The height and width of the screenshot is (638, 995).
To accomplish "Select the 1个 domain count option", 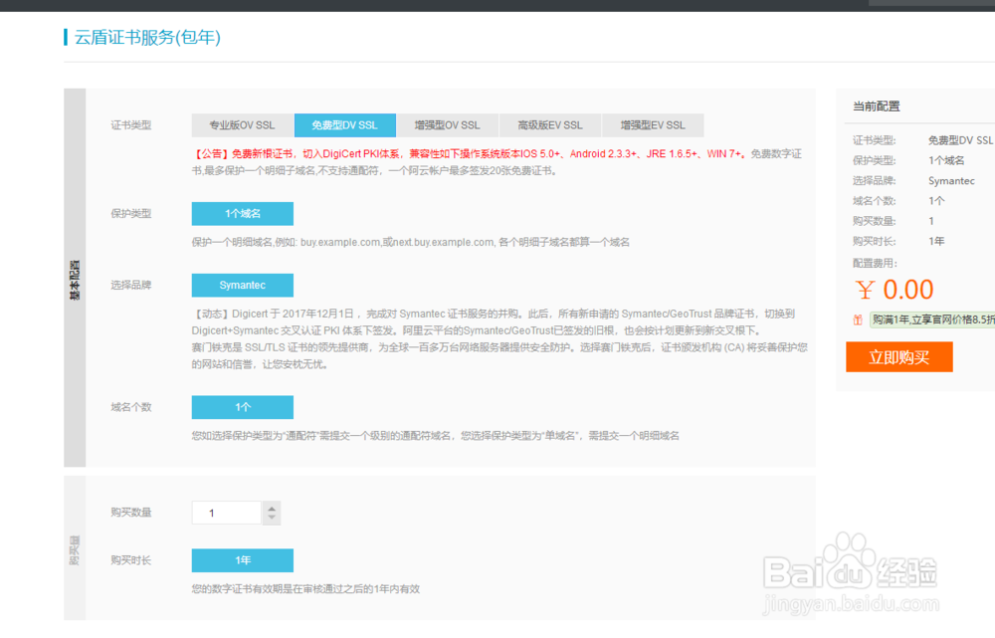I will click(243, 407).
